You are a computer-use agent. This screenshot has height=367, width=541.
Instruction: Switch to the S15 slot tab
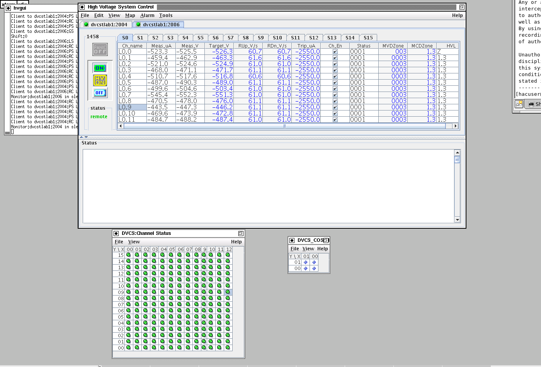click(368, 37)
